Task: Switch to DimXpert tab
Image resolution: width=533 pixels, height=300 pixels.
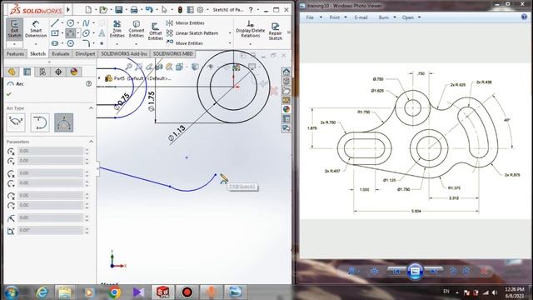Action: [85, 53]
